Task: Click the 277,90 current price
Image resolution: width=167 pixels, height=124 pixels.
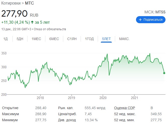Action: 14,14
